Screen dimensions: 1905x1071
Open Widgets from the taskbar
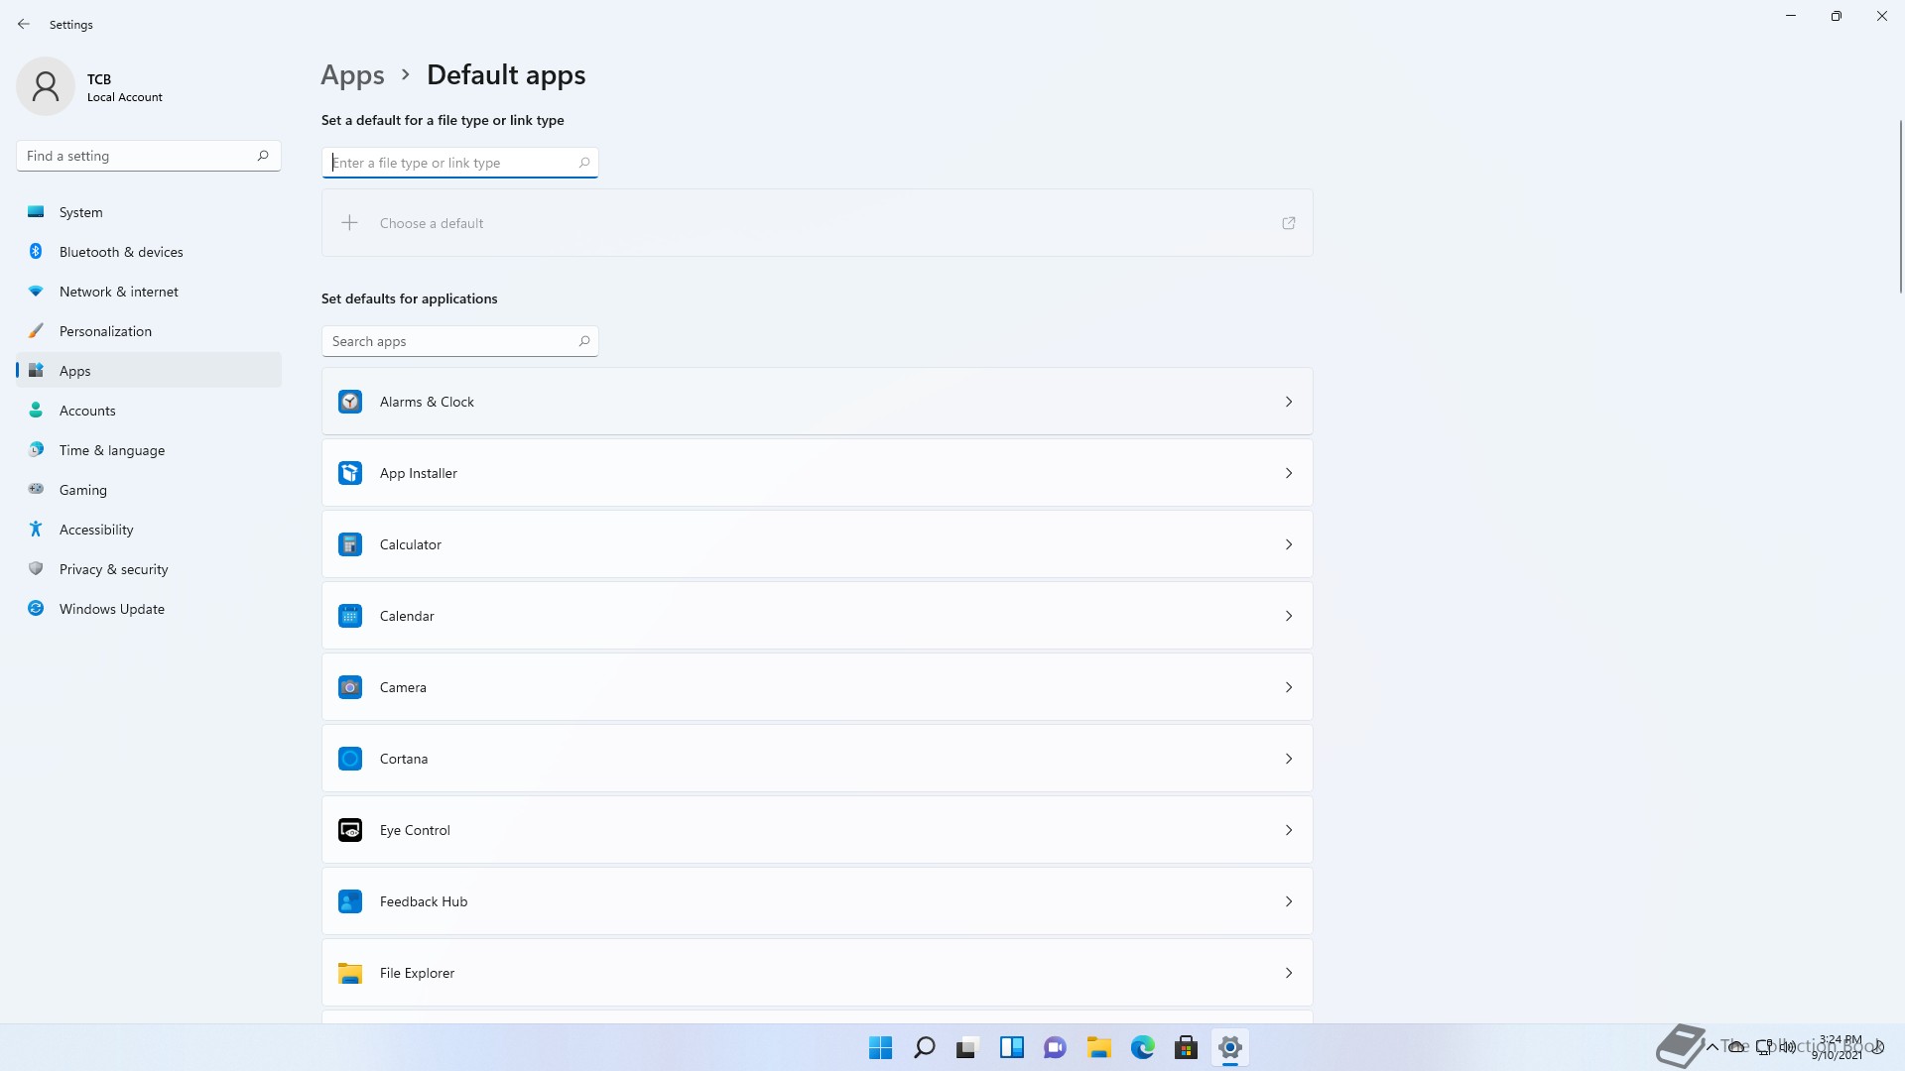click(1011, 1047)
